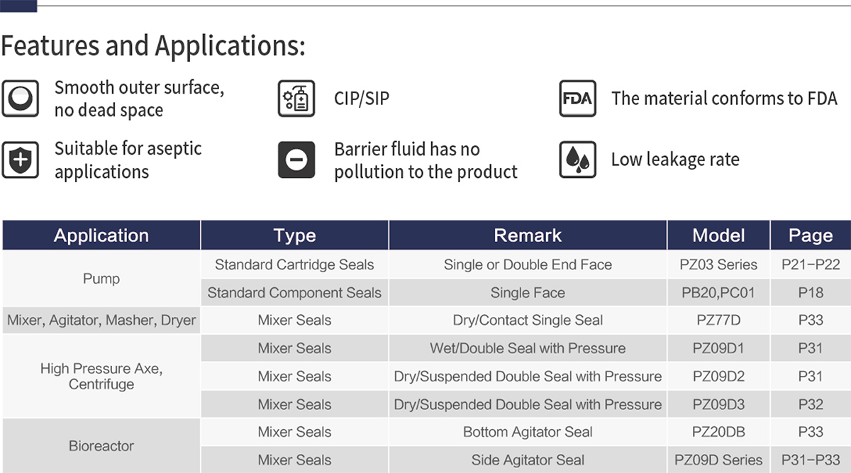Select the Bioreactor application cell
The image size is (851, 473).
click(x=101, y=446)
